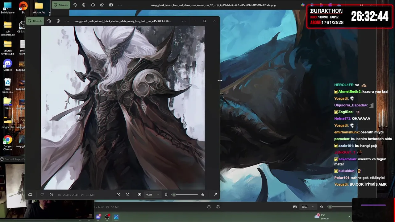Select the sub compress.zip file on the desktop
The height and width of the screenshot is (222, 395).
(x=8, y=29)
